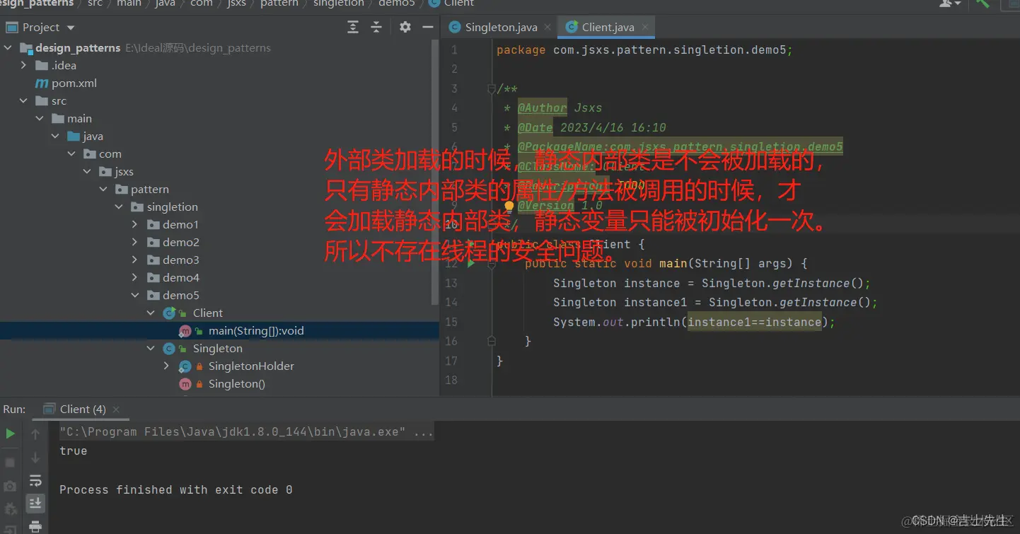Click the pom.xml Maven file icon
The height and width of the screenshot is (534, 1020).
click(42, 83)
